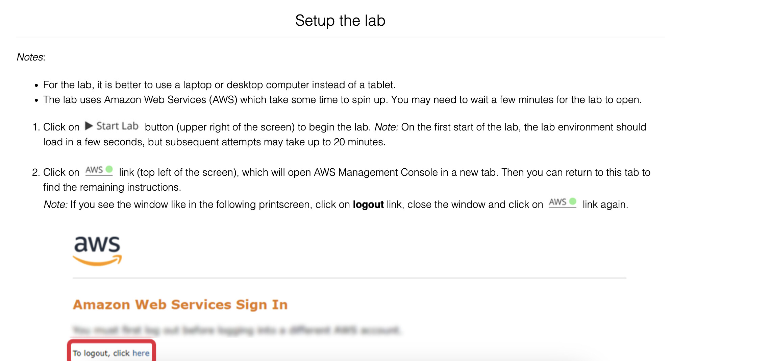Click the Start Lab button label
Image resolution: width=771 pixels, height=361 pixels.
[117, 126]
